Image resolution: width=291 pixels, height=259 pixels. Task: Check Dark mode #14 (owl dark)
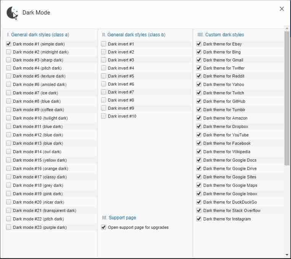coord(8,152)
